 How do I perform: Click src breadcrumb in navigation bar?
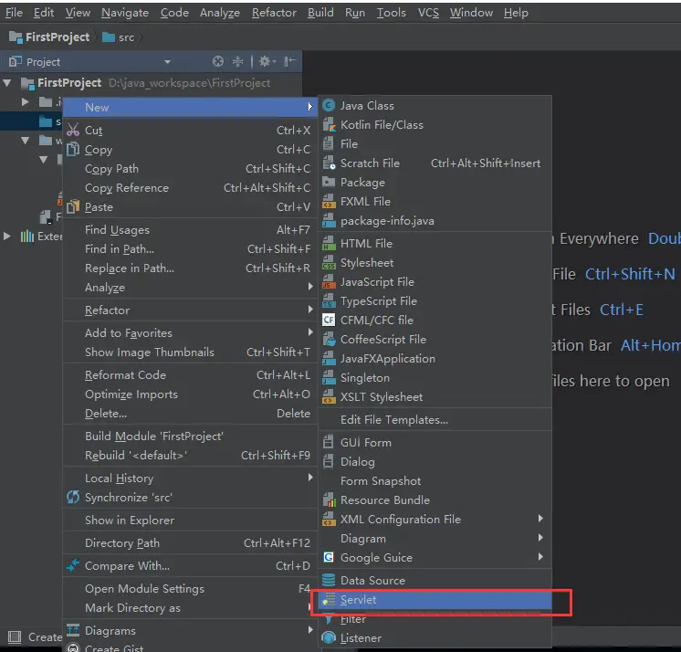click(x=119, y=37)
